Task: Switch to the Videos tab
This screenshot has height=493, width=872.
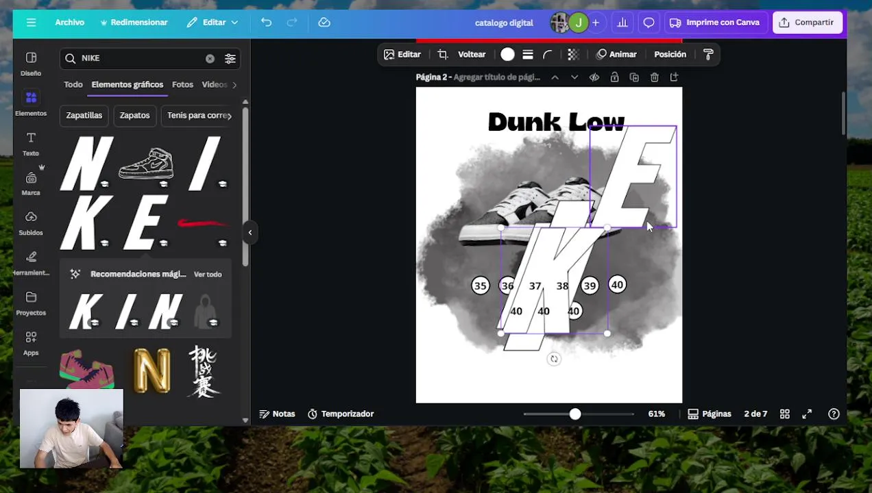Action: (x=215, y=84)
